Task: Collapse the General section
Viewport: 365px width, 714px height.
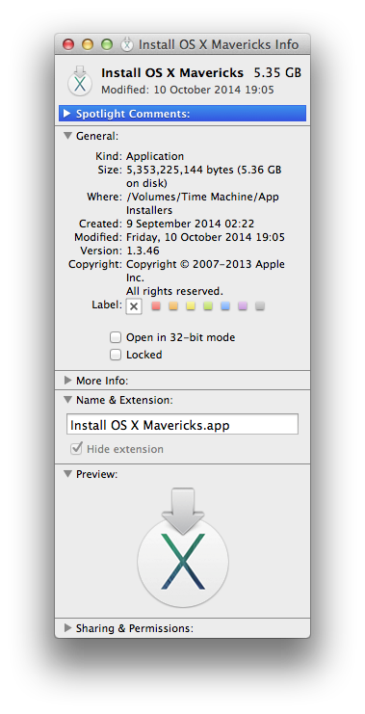Action: 67,136
